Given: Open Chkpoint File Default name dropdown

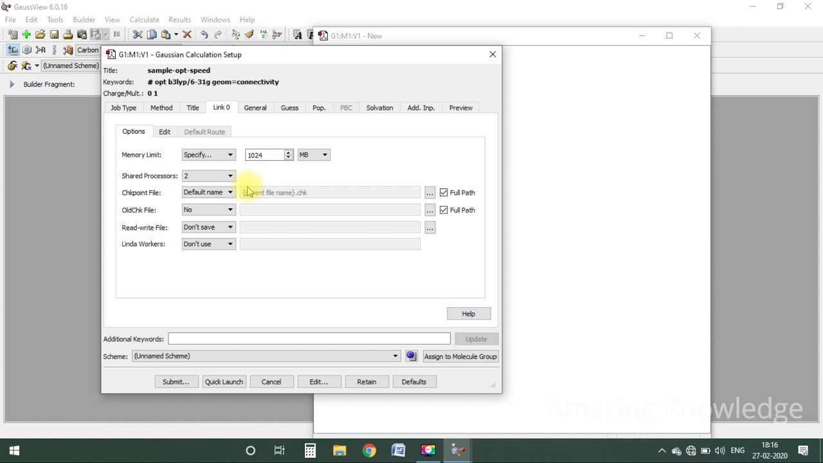Looking at the screenshot, I should (209, 192).
